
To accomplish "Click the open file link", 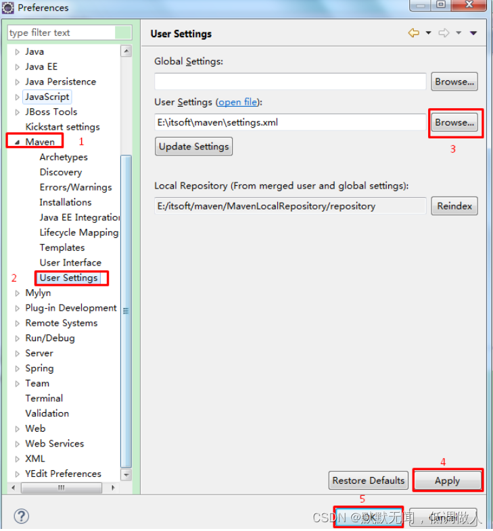I will [237, 102].
